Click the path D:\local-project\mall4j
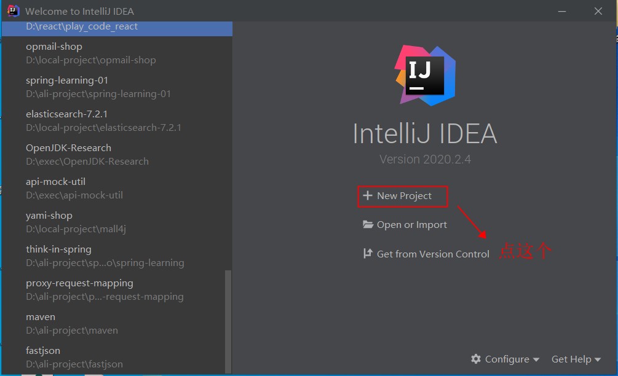Screen dimensions: 618x376 click(x=76, y=229)
